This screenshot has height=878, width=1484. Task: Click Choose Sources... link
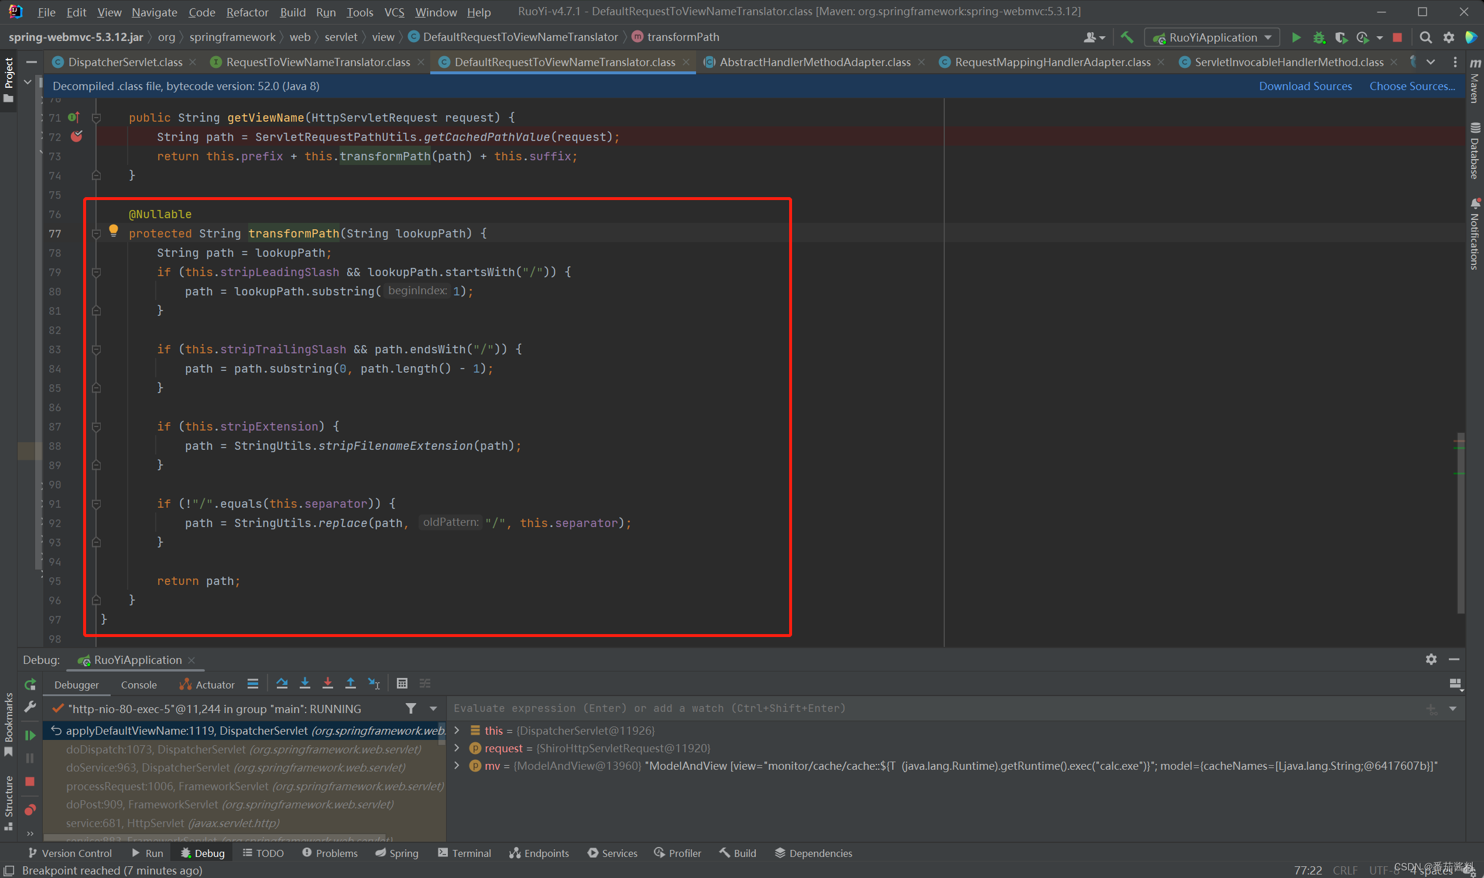point(1412,87)
